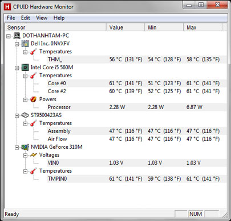This screenshot has height=221, width=231.
Task: Collapse Temperatures under Intel Core i5 560M
Action: pyautogui.click(x=25, y=76)
